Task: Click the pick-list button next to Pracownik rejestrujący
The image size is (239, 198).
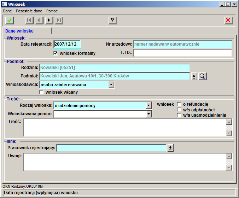Action: pyautogui.click(x=170, y=148)
